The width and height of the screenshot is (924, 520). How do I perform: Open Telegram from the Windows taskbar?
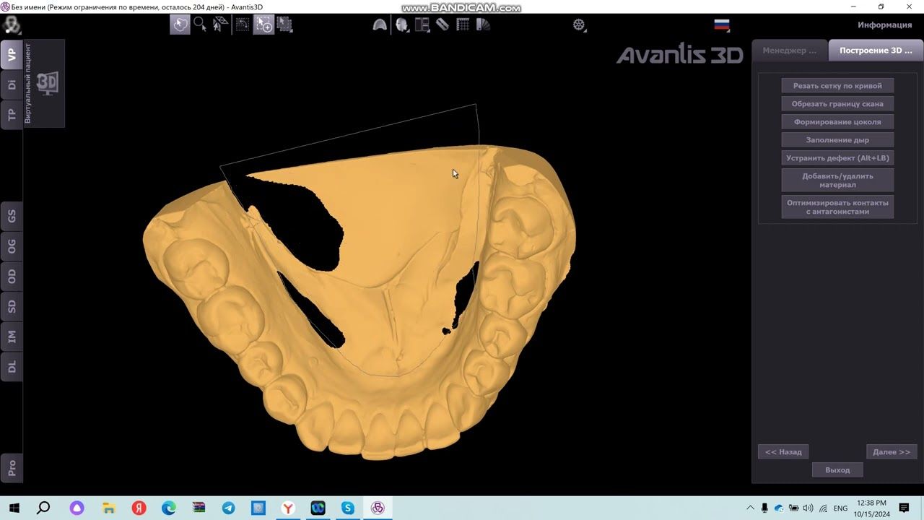(x=228, y=508)
